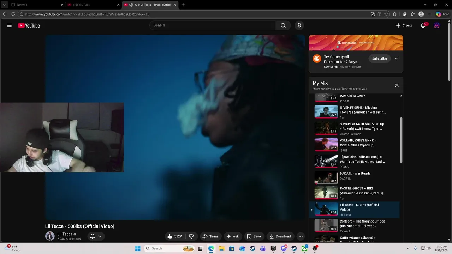Open more actions ellipsis under video
Viewport: 452px width, 254px height.
pyautogui.click(x=301, y=236)
